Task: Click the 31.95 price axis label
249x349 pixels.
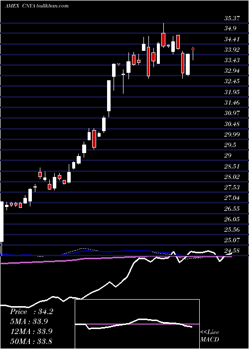Action: pyautogui.click(x=232, y=92)
